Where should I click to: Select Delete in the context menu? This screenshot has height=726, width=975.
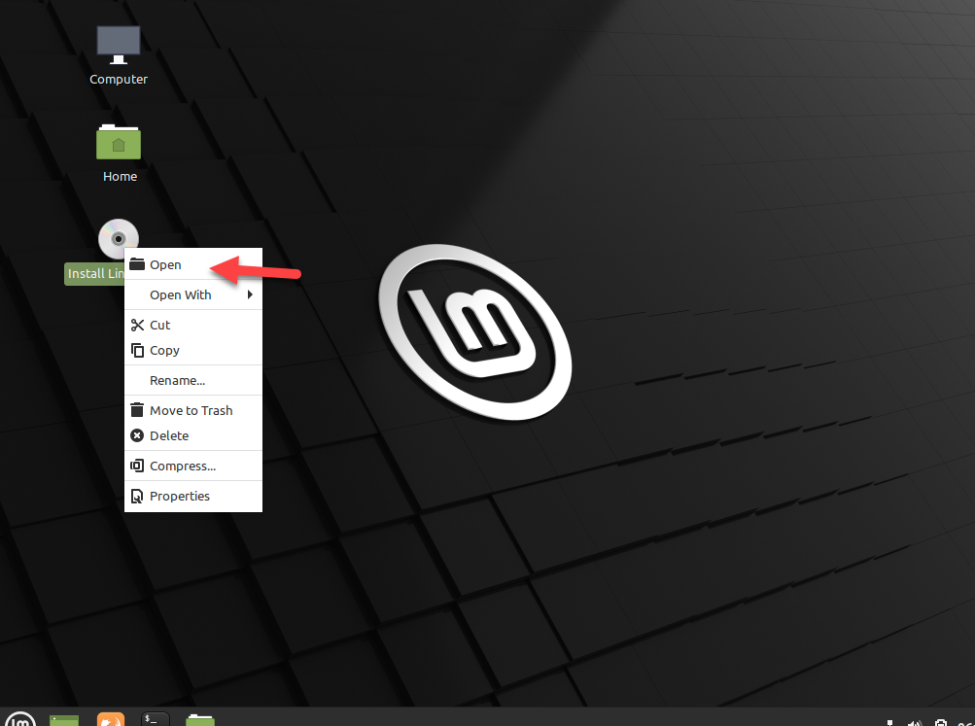click(169, 436)
